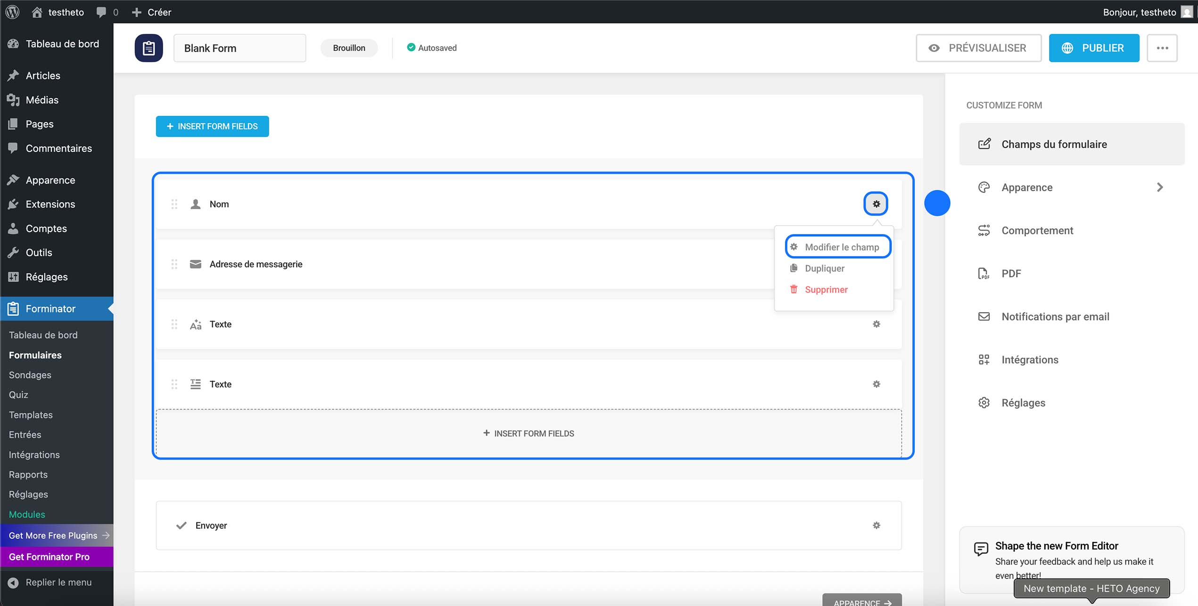The image size is (1198, 606).
Task: Open the three-dots more options menu
Action: (1162, 48)
